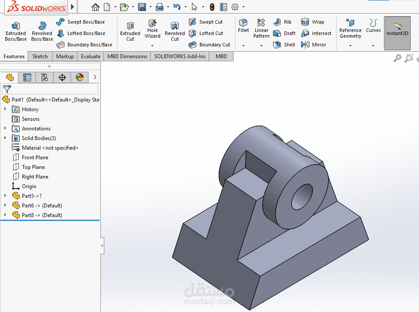419x312 pixels.
Task: Open the Linear Pattern dropdown arrow
Action: [261, 46]
